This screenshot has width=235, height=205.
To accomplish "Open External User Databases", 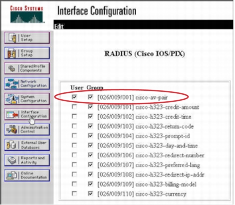I will 27,145.
